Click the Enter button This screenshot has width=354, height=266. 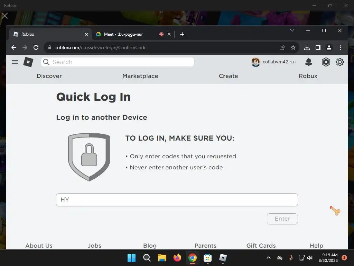(x=282, y=219)
